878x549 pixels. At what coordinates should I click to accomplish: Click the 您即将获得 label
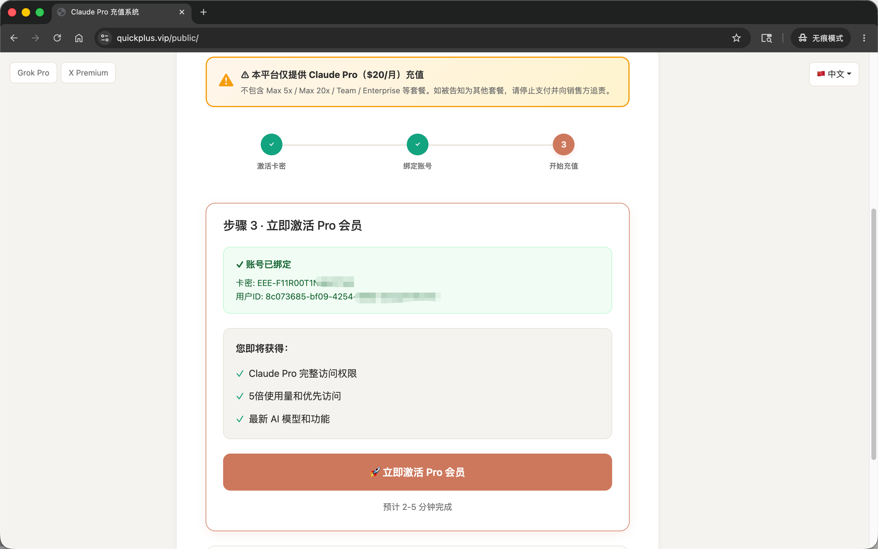(x=262, y=349)
